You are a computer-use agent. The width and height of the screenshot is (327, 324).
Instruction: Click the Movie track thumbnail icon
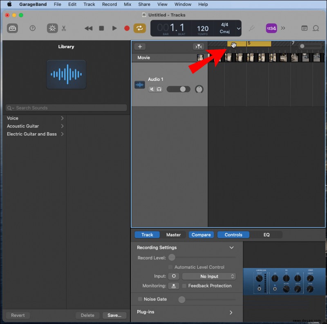click(200, 58)
